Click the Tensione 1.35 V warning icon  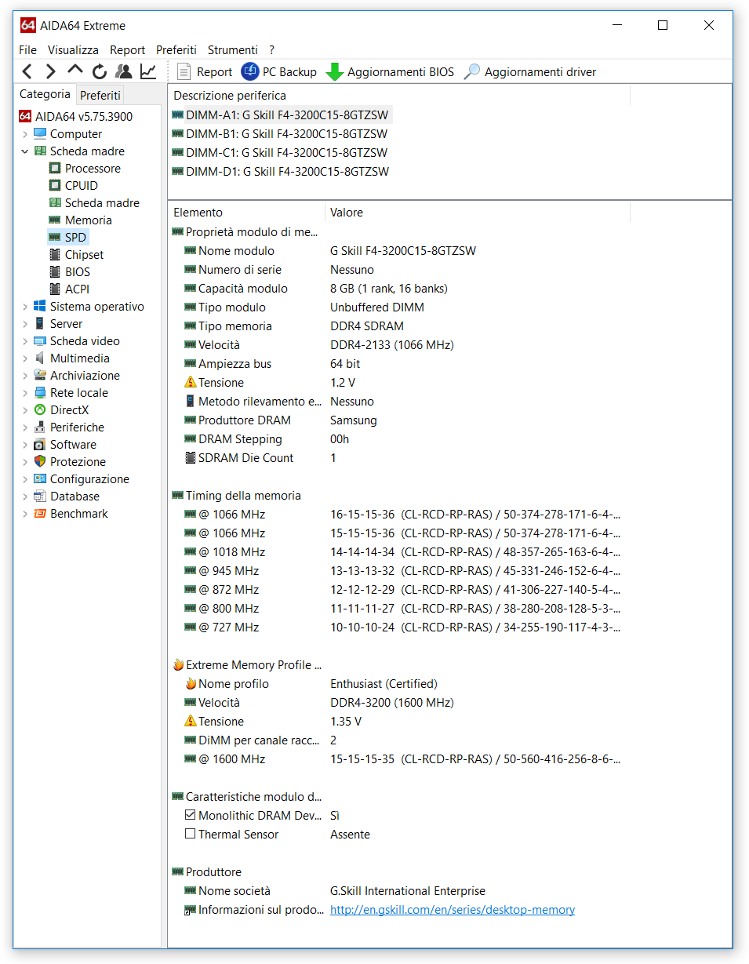(x=191, y=722)
